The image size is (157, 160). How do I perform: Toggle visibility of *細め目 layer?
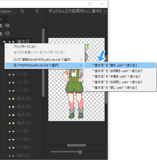point(4,156)
